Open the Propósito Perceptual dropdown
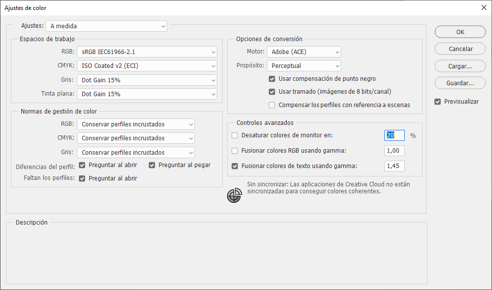Image resolution: width=492 pixels, height=290 pixels. tap(304, 65)
